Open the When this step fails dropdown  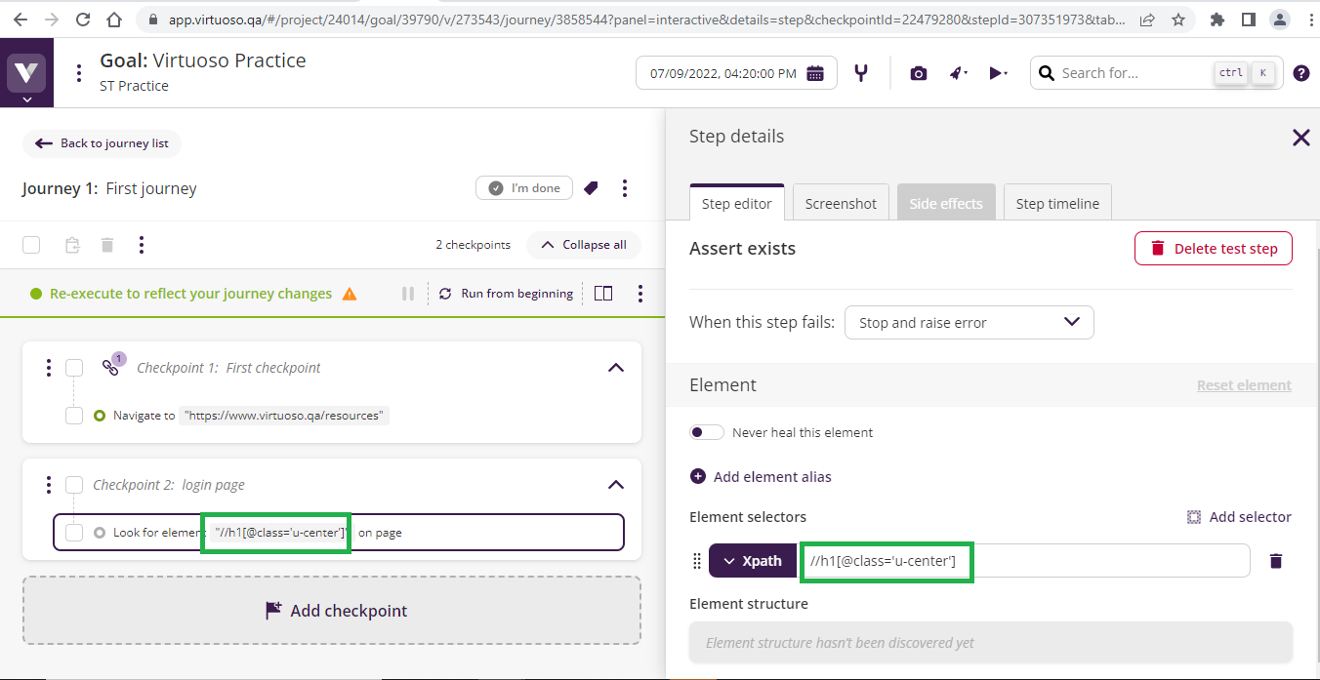(x=969, y=323)
